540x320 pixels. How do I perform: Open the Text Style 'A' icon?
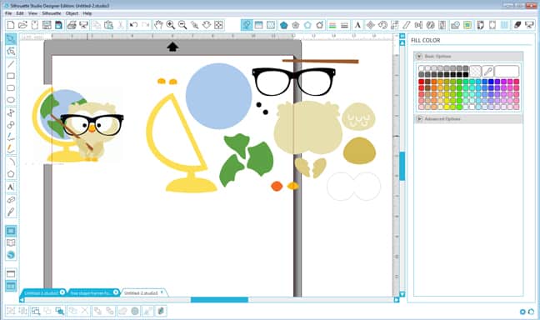357,25
